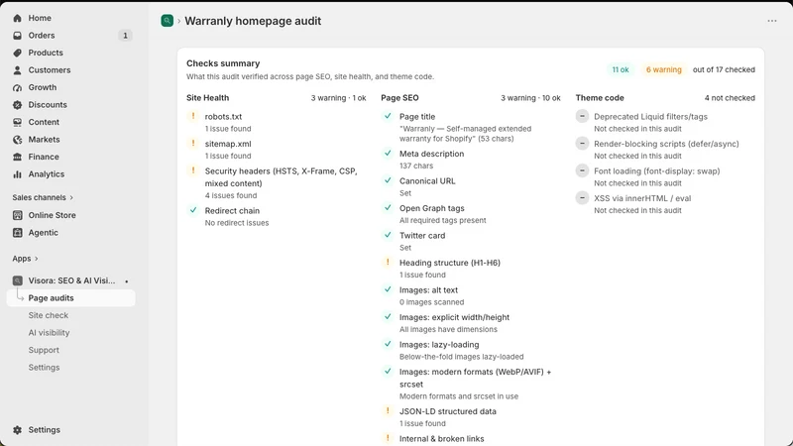Image resolution: width=793 pixels, height=446 pixels.
Task: Click 'Images: explicit width/height' text
Action: pos(454,317)
